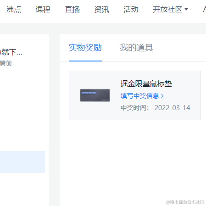Click the 填写中奖信息 link
This screenshot has width=206, height=206.
pyautogui.click(x=142, y=96)
